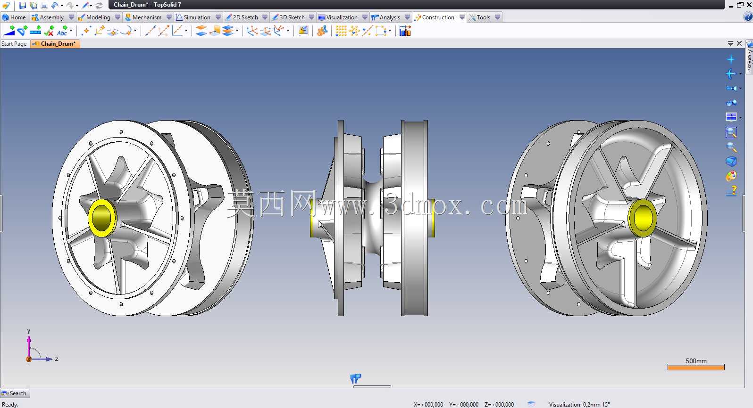The height and width of the screenshot is (408, 753).
Task: Expand the Tools tab dropdown arrow
Action: (498, 17)
